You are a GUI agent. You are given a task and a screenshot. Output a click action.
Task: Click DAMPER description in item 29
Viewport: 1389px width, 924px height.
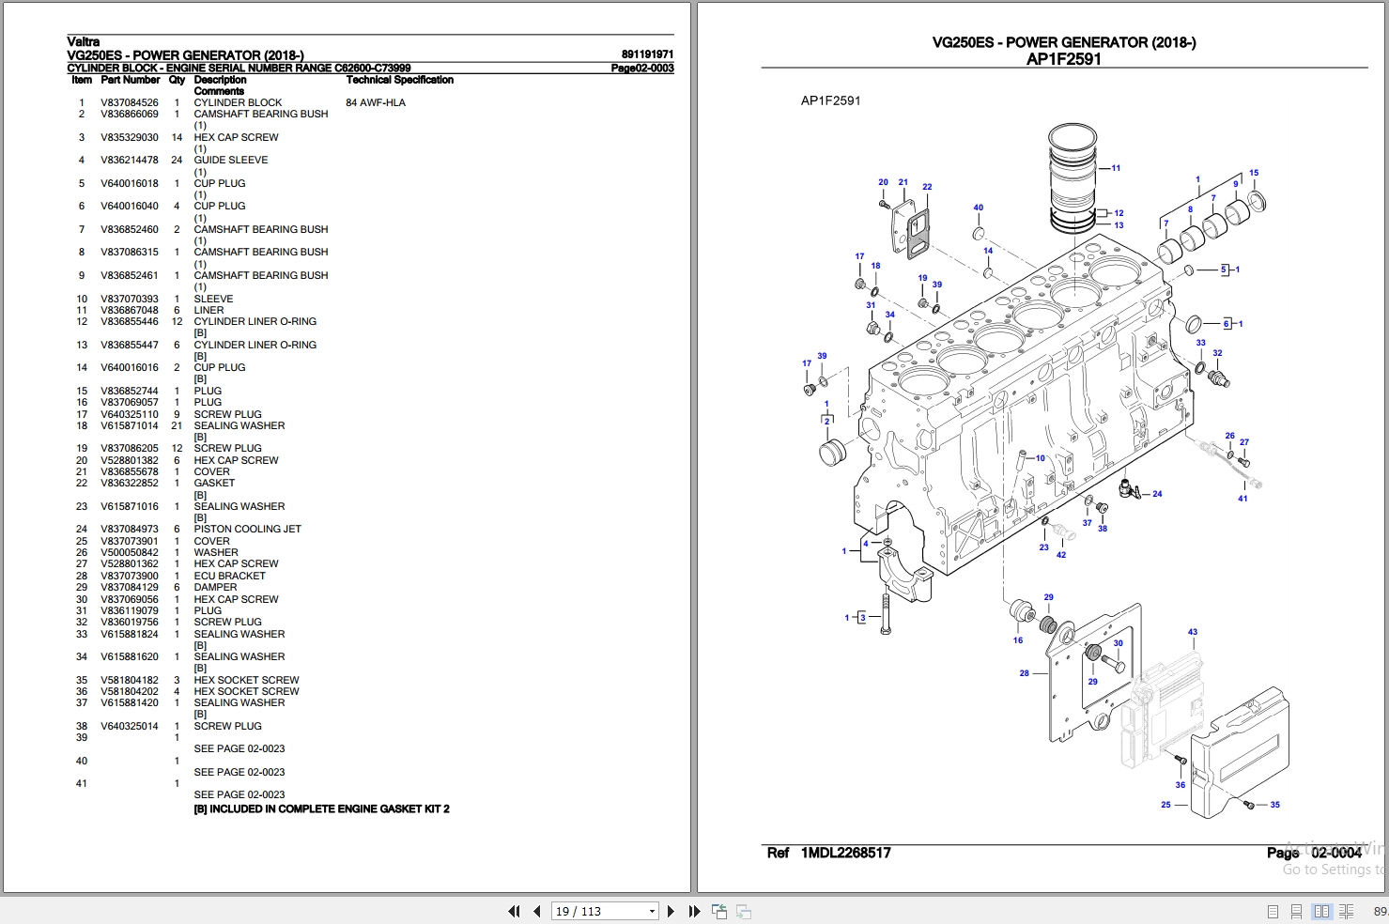[215, 587]
